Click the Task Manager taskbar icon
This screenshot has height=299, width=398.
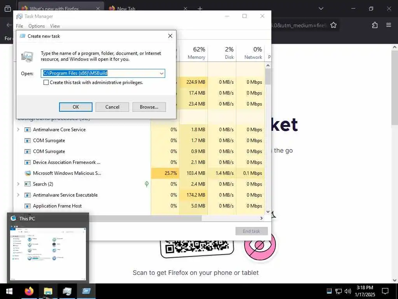(67, 291)
